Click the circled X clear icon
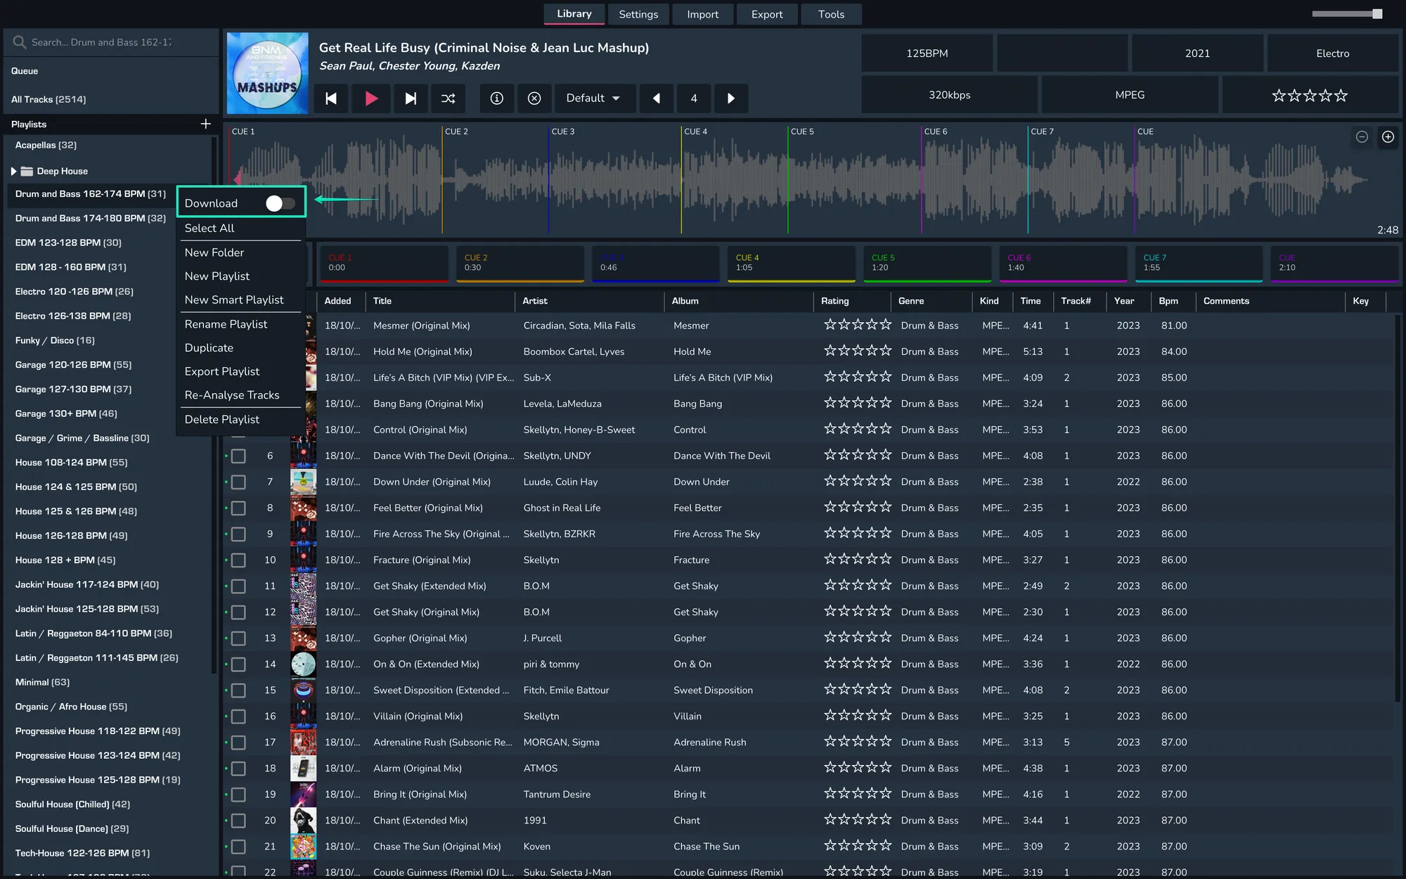Viewport: 1406px width, 879px height. 534,98
